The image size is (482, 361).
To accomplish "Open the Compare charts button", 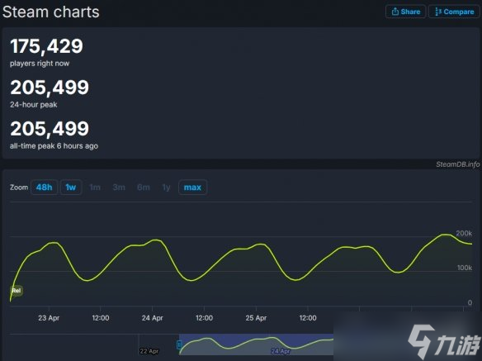I will 454,12.
